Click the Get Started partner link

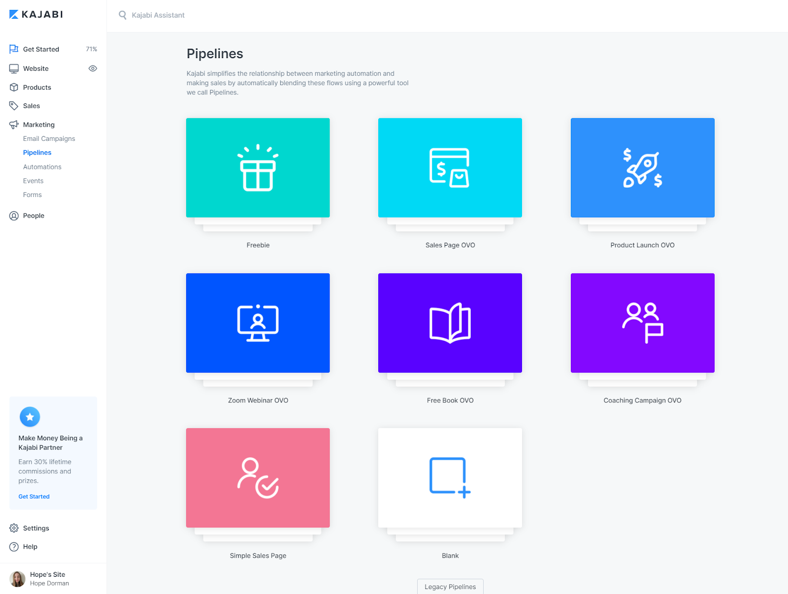click(x=34, y=496)
